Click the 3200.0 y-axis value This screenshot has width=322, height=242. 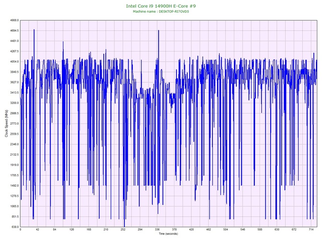[x=14, y=103]
